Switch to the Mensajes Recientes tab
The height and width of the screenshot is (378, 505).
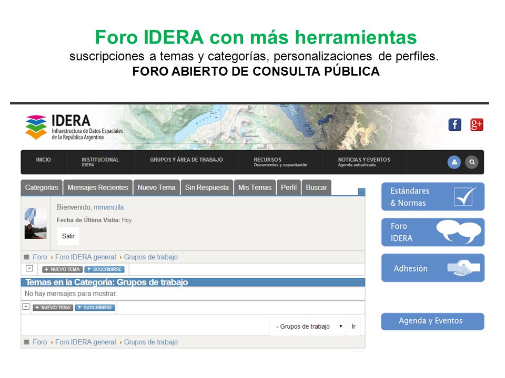pos(98,188)
